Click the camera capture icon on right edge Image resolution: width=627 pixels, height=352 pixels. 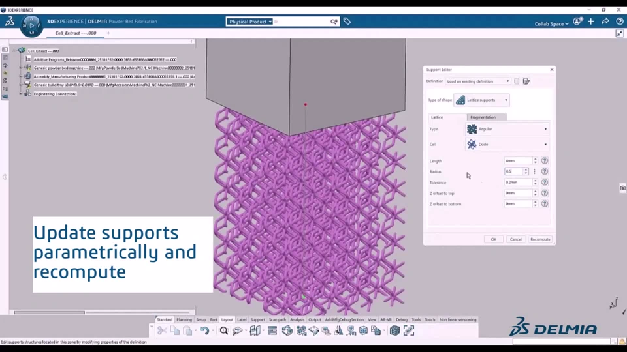tap(622, 188)
